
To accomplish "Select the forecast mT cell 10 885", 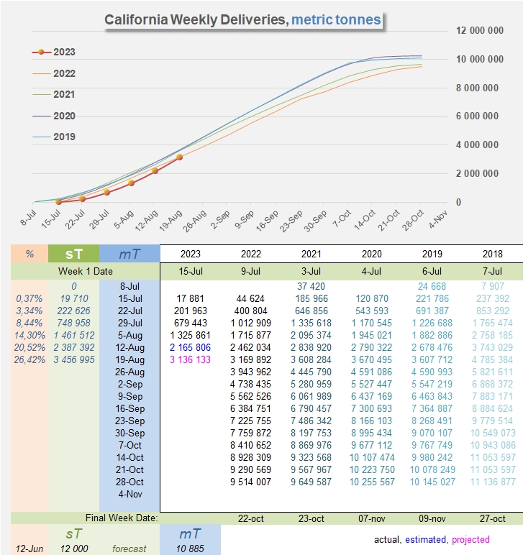I will coord(190,549).
